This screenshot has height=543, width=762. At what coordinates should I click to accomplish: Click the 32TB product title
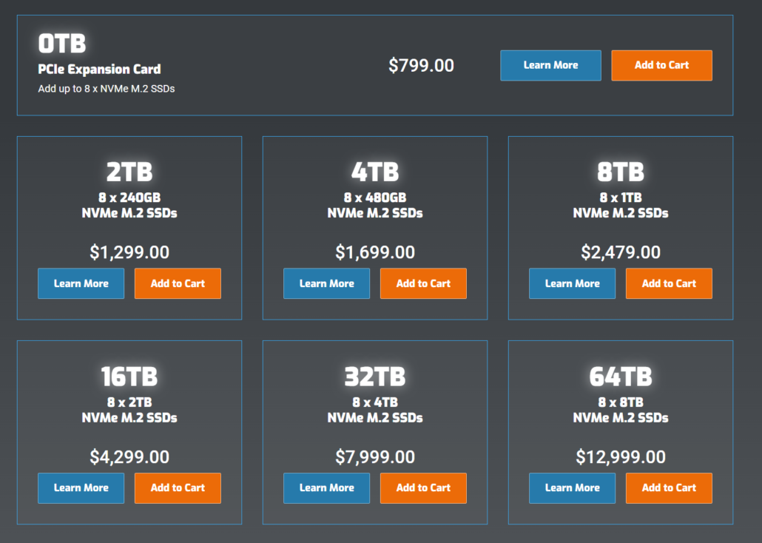coord(374,377)
